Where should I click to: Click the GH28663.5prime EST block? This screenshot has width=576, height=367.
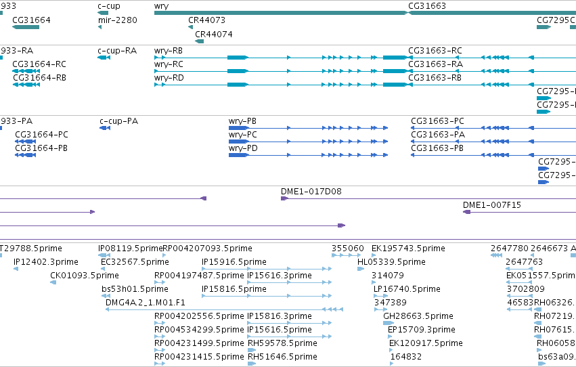[x=389, y=323]
